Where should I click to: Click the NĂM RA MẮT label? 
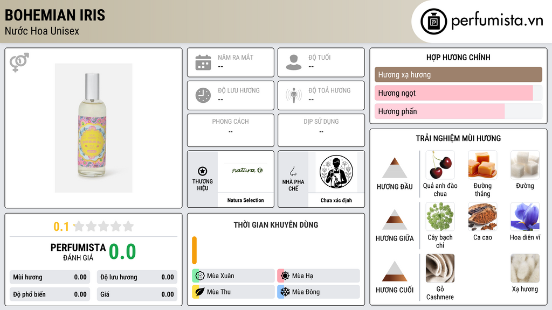click(x=236, y=57)
